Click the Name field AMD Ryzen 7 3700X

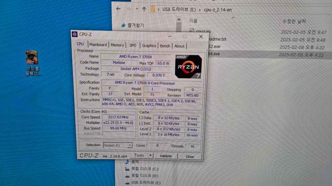(x=136, y=57)
